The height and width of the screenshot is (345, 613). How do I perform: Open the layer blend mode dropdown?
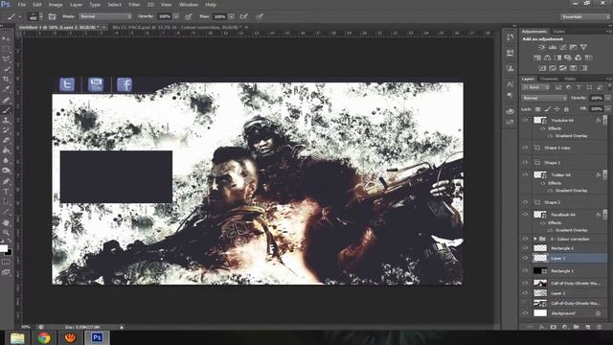(x=544, y=98)
